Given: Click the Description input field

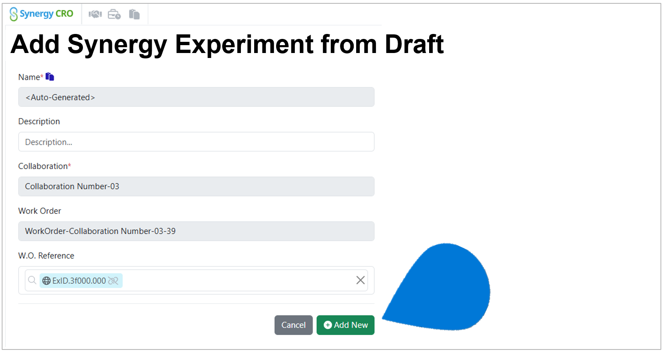Looking at the screenshot, I should pyautogui.click(x=196, y=142).
